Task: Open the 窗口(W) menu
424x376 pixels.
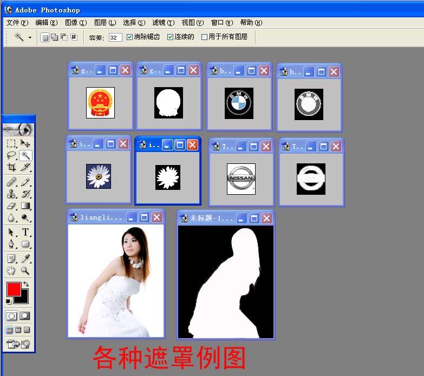Action: click(222, 23)
